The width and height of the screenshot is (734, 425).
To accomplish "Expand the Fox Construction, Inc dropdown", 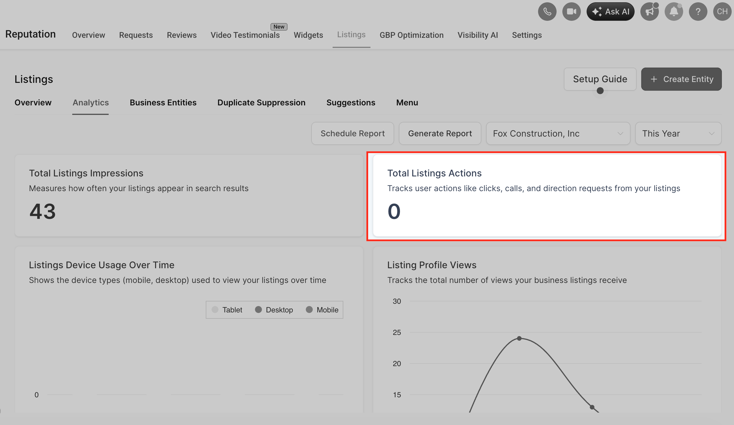I will (x=558, y=133).
